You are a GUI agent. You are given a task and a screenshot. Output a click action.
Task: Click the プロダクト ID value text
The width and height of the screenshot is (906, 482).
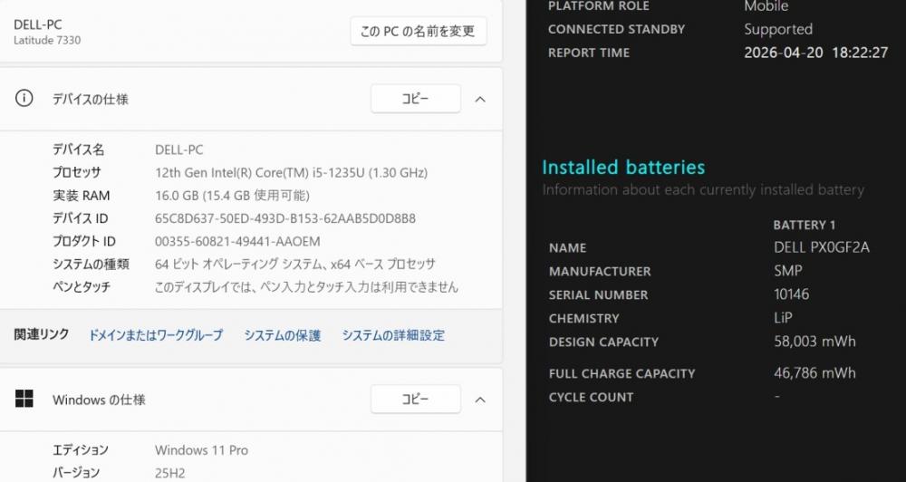tap(237, 241)
